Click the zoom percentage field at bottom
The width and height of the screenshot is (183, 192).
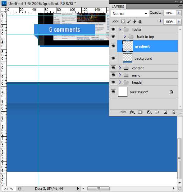(x=8, y=189)
